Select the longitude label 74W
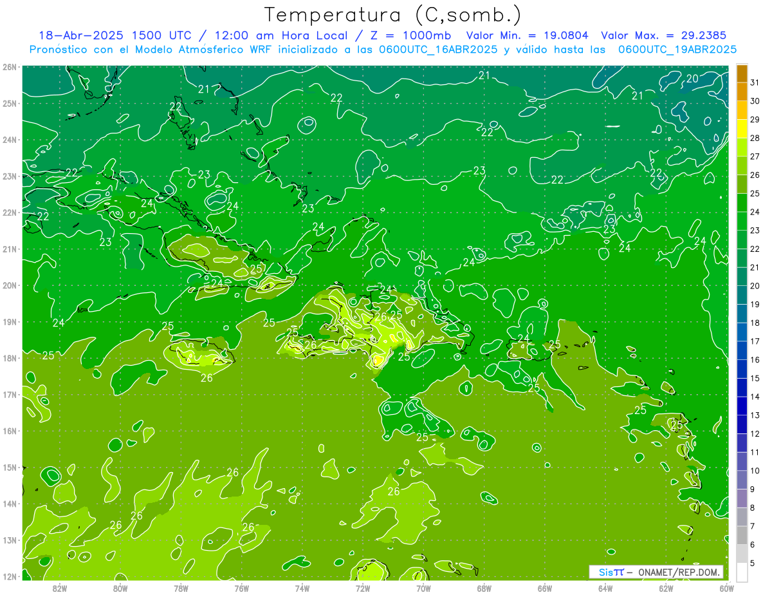Screen dimensions: 772x597 click(x=302, y=588)
